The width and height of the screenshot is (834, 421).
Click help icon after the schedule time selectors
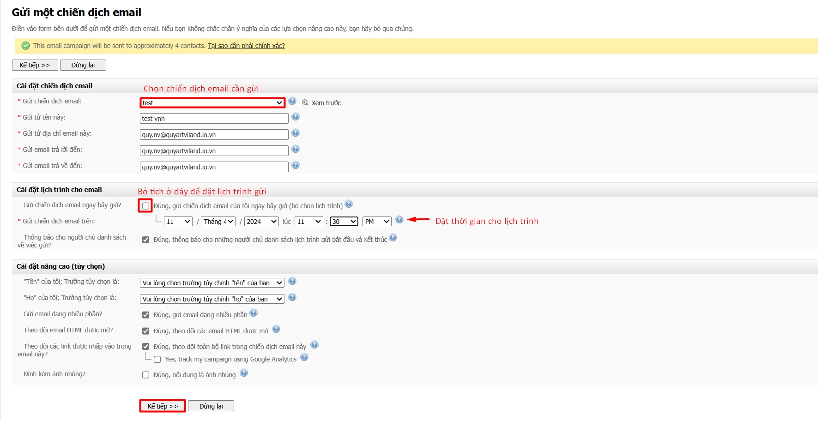399,220
